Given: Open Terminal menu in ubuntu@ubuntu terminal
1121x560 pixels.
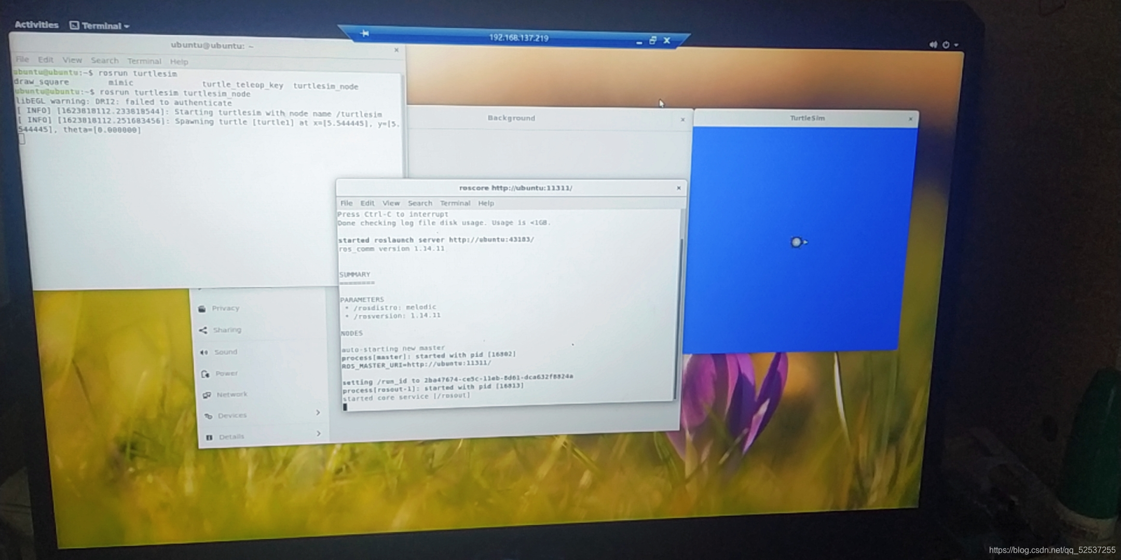Looking at the screenshot, I should click(144, 61).
